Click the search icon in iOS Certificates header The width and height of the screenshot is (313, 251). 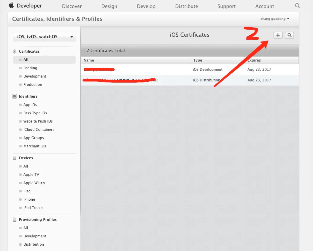289,35
